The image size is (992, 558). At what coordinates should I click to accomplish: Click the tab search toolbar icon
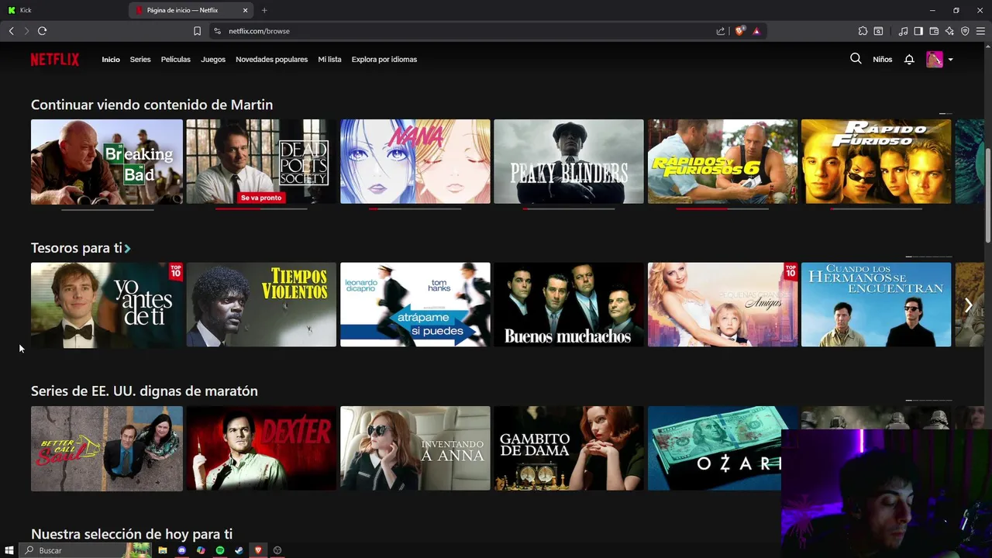[878, 31]
